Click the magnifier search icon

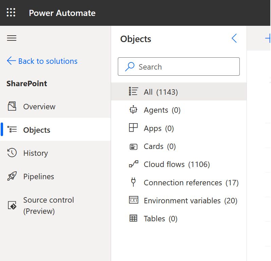(130, 67)
